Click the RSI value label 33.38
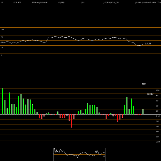The image size is (161, 161). coord(148,43)
